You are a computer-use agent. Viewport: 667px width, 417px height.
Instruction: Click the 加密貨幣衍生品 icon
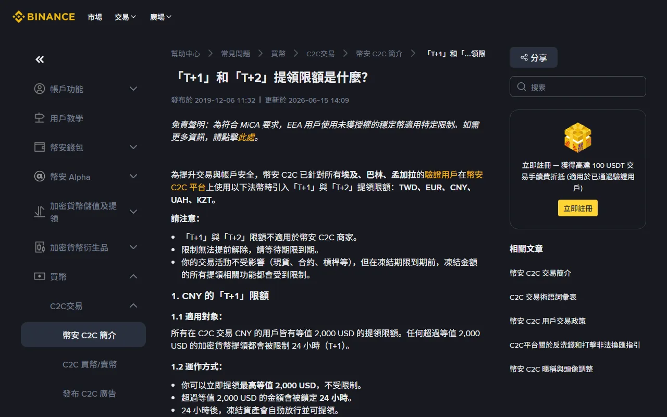point(40,247)
